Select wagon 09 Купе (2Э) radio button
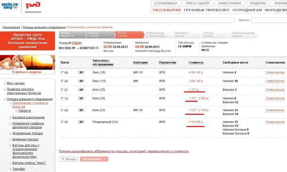 62,110
